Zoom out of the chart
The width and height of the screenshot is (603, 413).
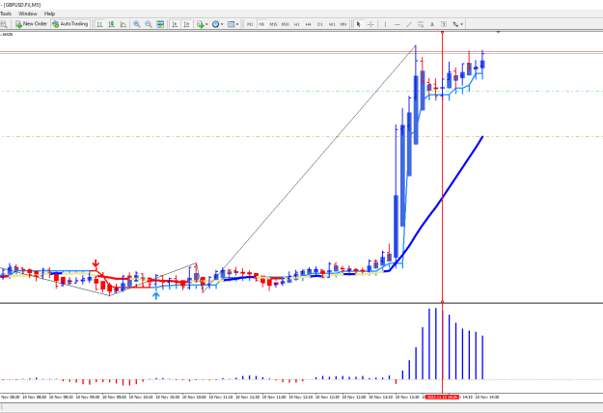coord(149,24)
